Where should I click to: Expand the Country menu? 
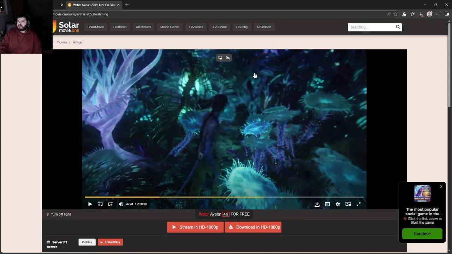[x=242, y=27]
